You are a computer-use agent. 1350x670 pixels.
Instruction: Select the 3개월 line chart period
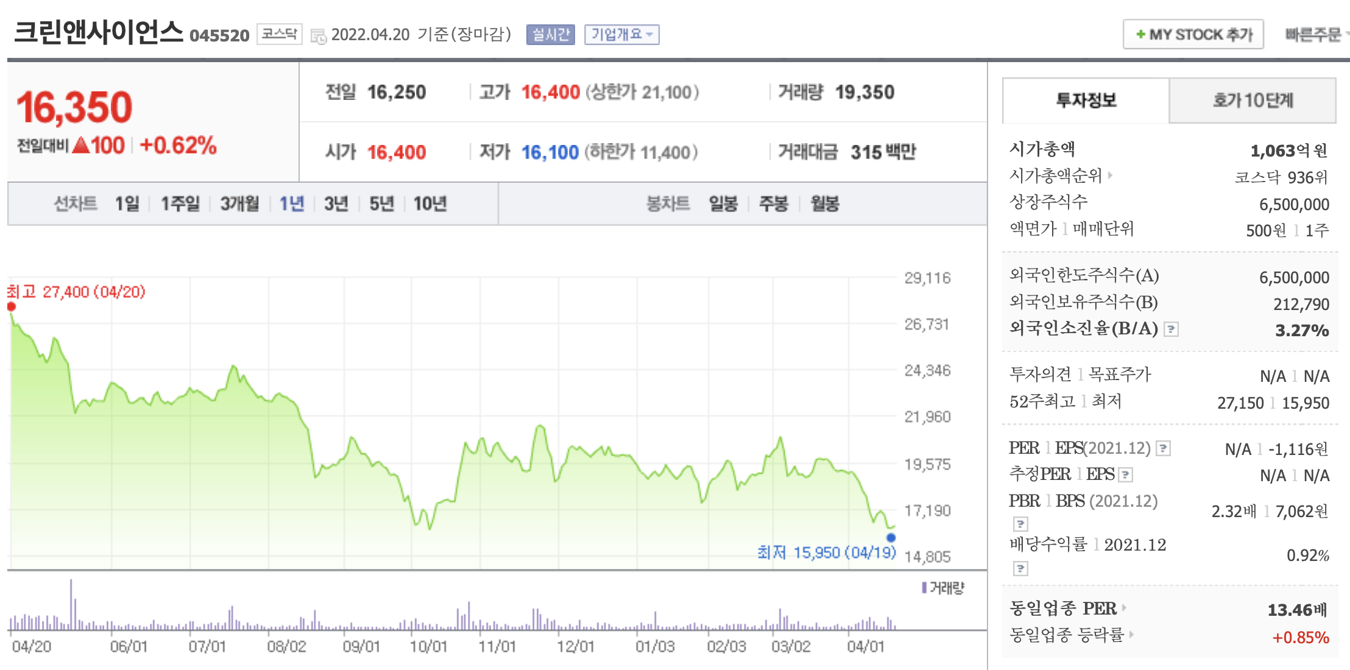point(239,203)
